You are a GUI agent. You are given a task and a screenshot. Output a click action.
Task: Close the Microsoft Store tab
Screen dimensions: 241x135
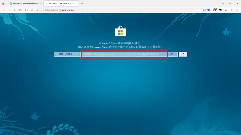(x=76, y=3)
